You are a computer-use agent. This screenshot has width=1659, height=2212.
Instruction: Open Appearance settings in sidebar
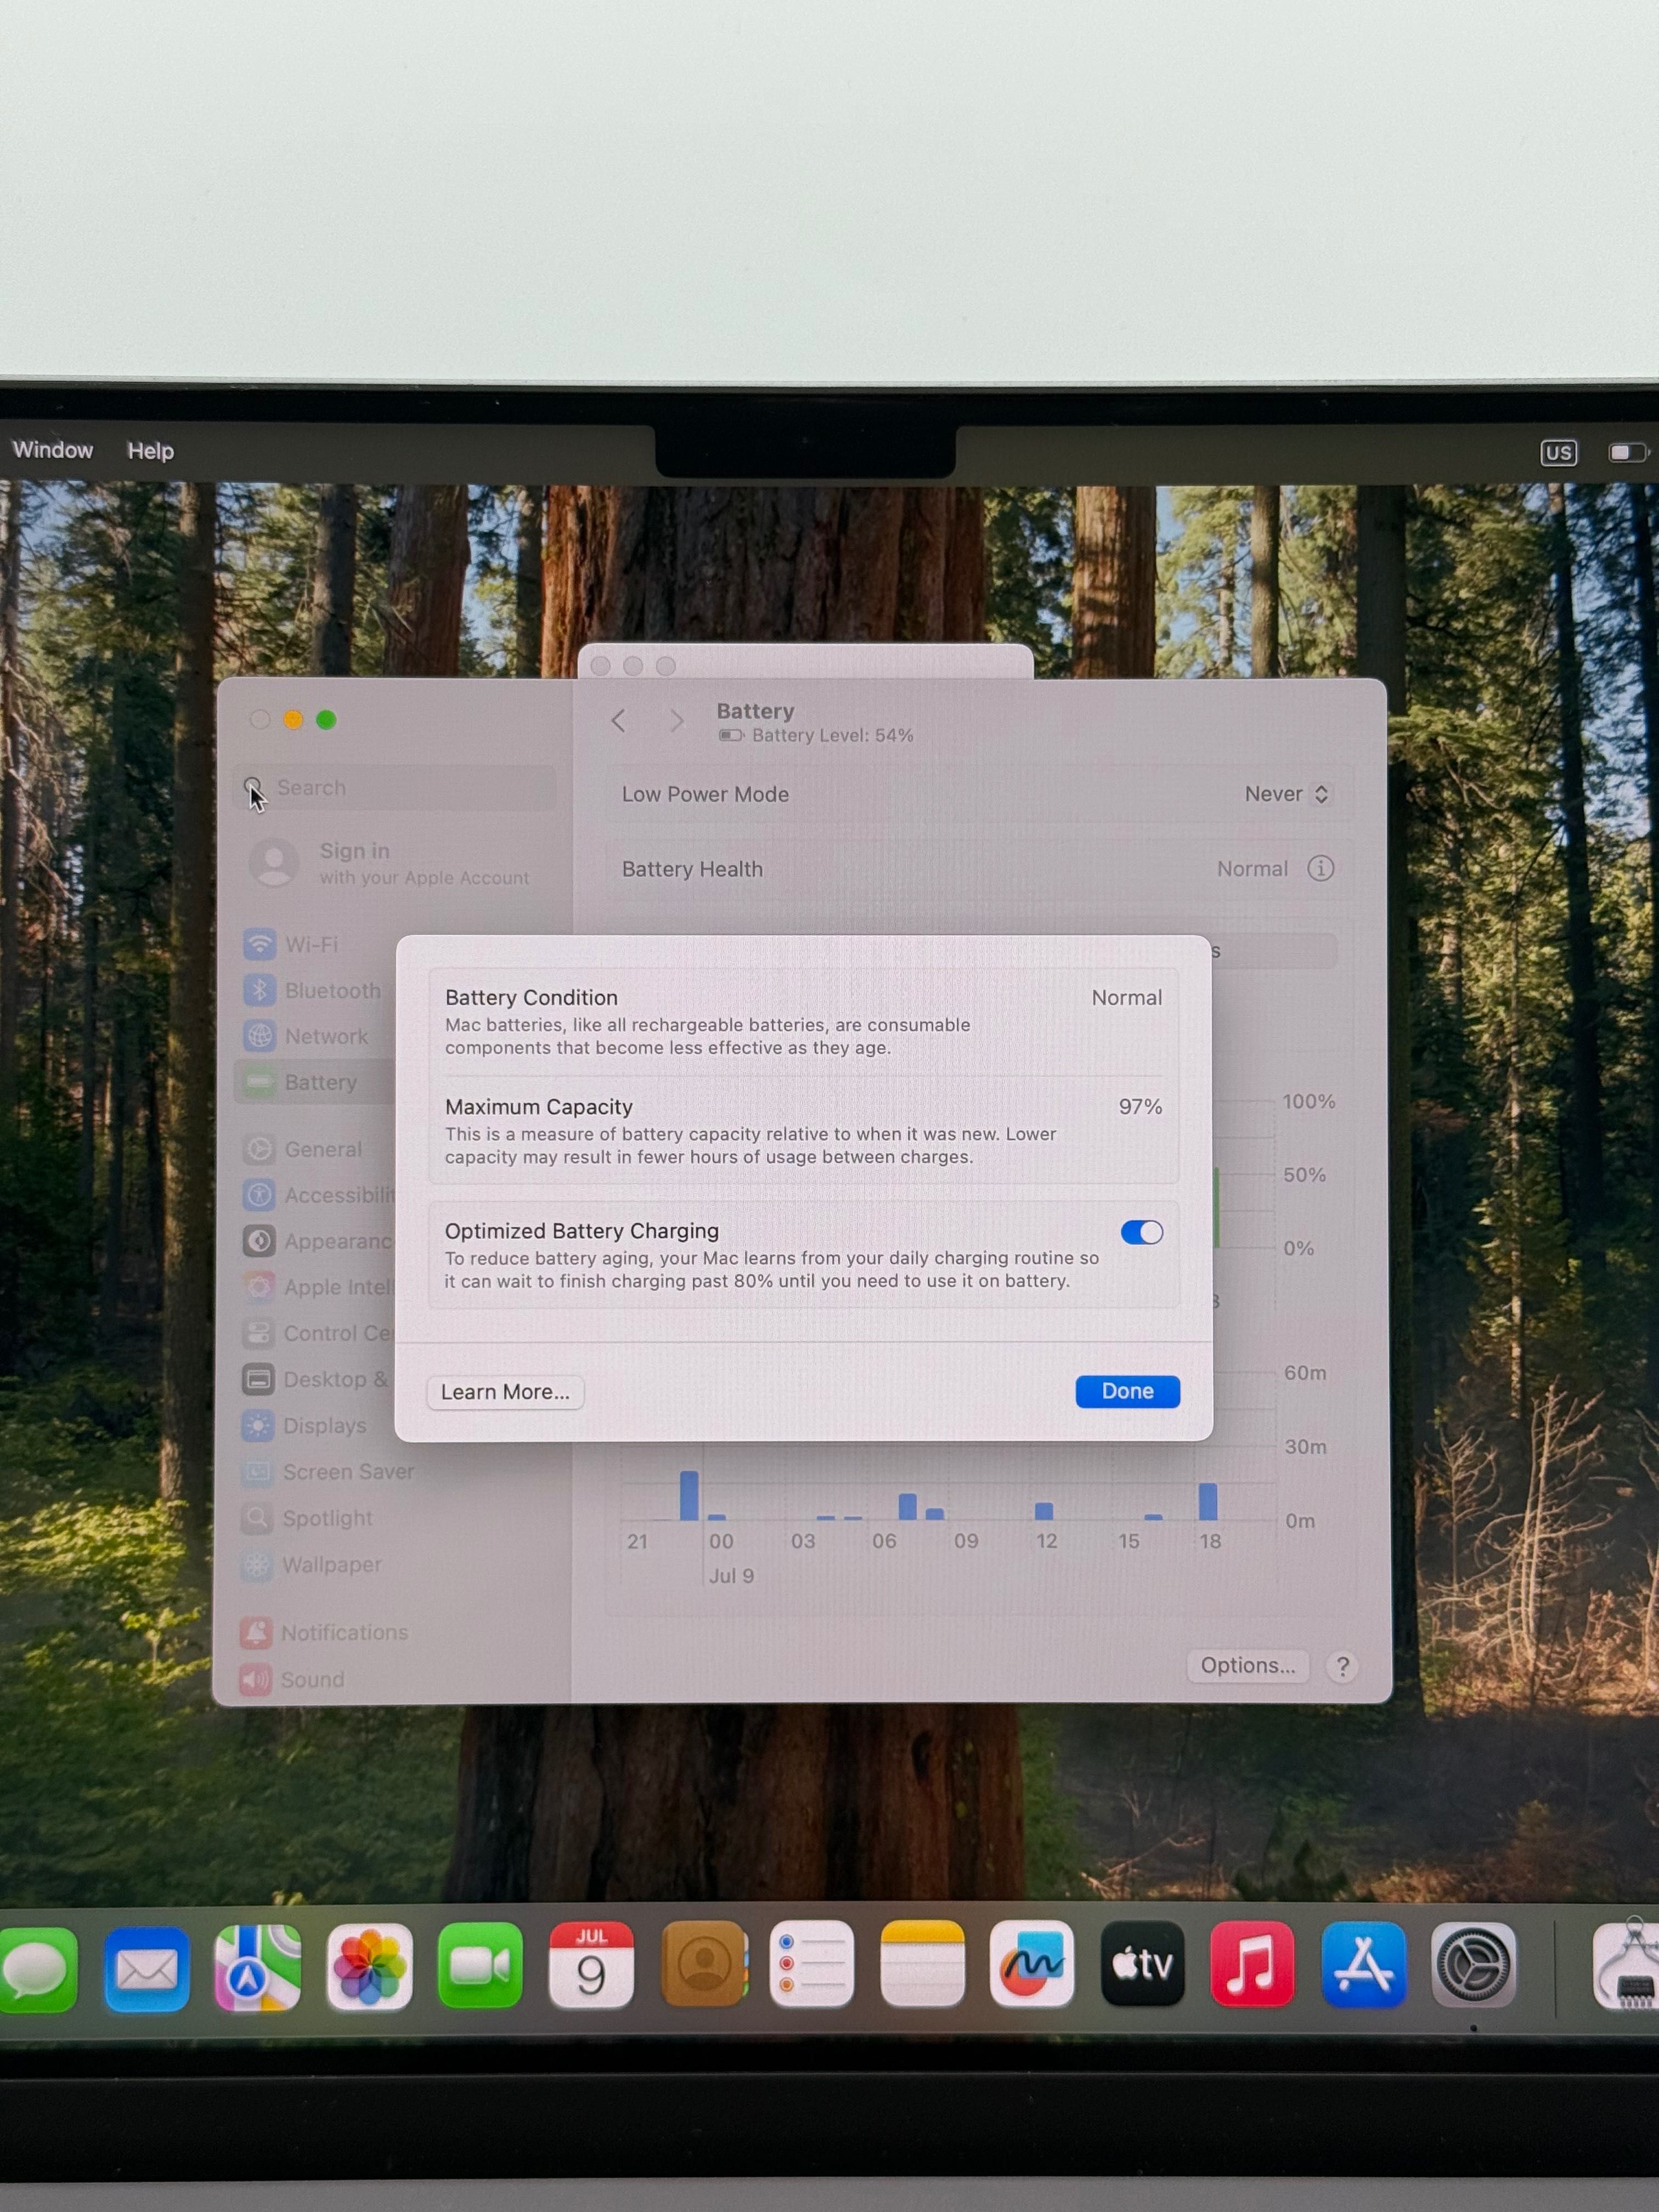tap(317, 1241)
